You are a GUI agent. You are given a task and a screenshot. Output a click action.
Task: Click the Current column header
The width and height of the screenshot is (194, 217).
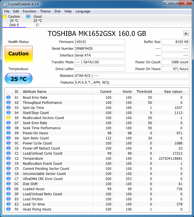[x=103, y=92]
